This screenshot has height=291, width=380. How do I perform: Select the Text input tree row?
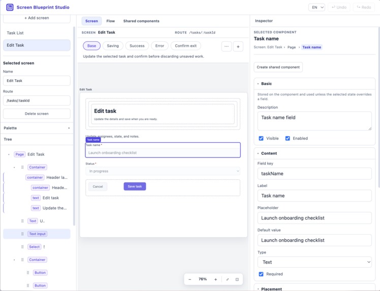pos(37,234)
